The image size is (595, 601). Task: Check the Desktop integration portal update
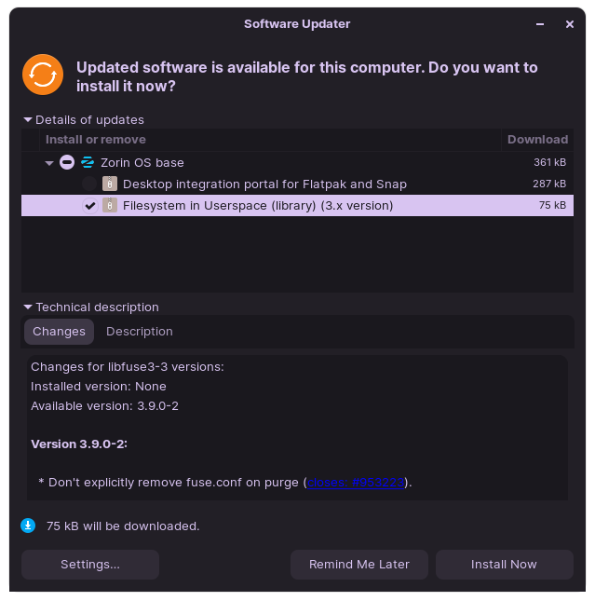tap(89, 184)
